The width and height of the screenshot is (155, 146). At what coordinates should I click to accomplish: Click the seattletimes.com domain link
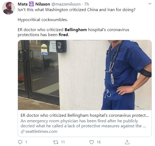pyautogui.click(x=41, y=132)
